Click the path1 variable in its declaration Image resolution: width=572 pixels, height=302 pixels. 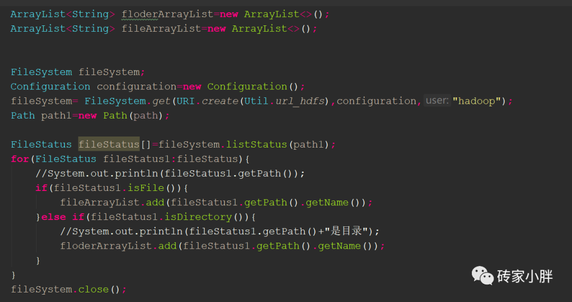coord(57,115)
